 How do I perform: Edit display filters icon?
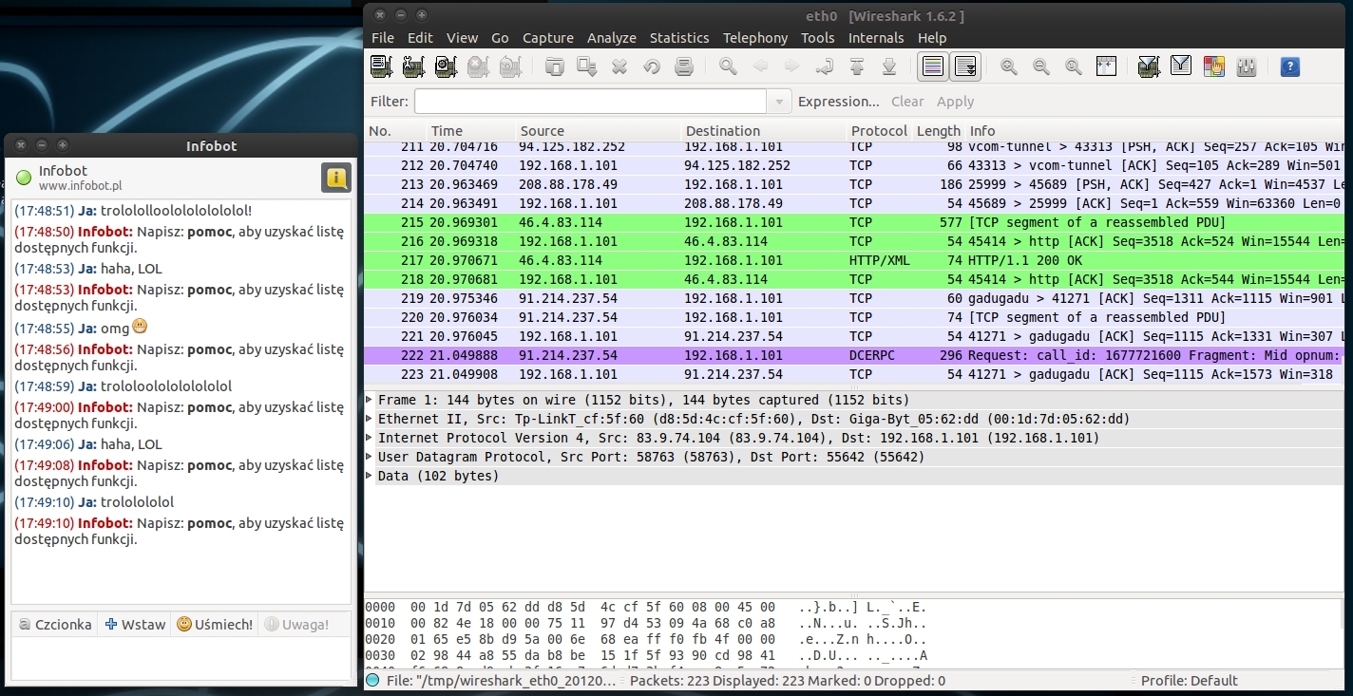pyautogui.click(x=1181, y=66)
